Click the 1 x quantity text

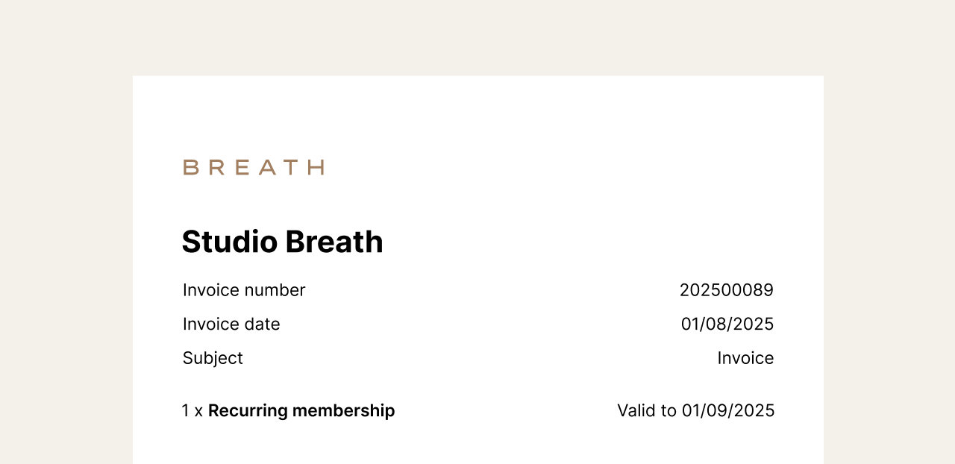pyautogui.click(x=192, y=410)
